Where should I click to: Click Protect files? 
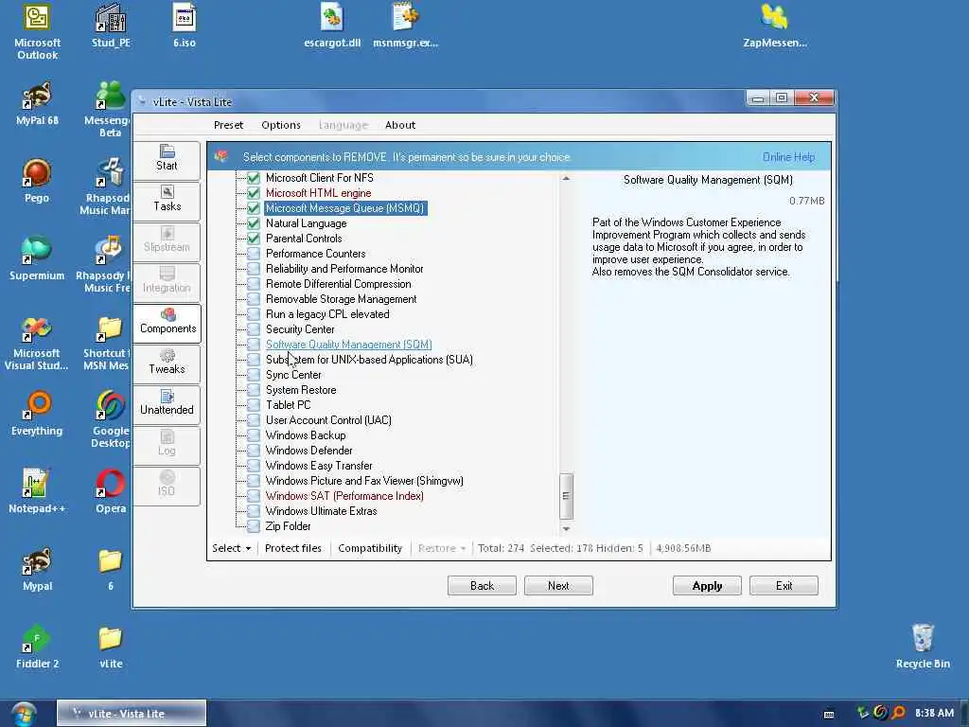(x=293, y=548)
